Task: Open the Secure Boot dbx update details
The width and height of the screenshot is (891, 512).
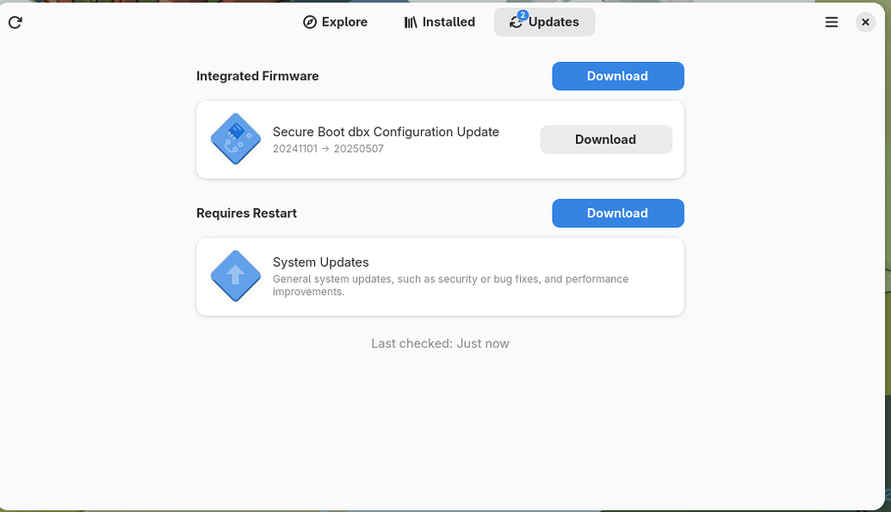Action: 385,132
